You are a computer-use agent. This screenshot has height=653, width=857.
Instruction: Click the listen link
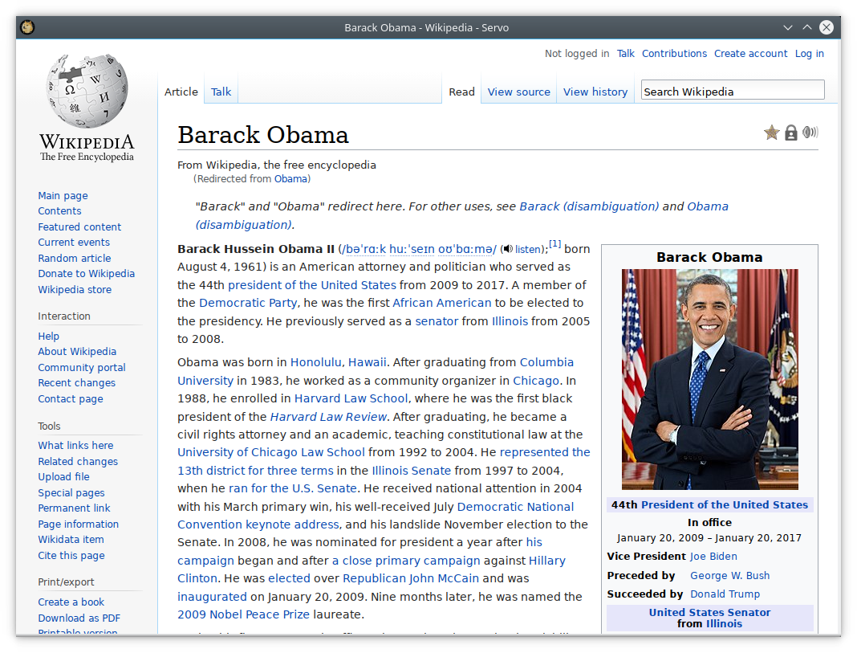tap(527, 249)
